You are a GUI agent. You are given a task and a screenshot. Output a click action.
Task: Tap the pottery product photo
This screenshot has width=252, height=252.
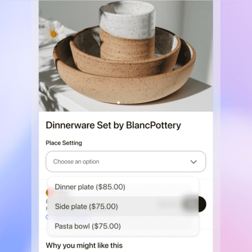tap(126, 56)
